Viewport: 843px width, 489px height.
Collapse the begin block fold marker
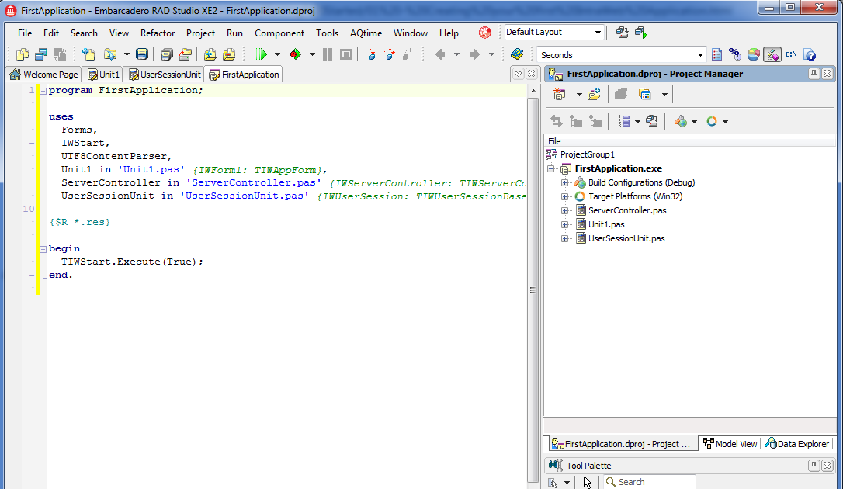coord(43,249)
